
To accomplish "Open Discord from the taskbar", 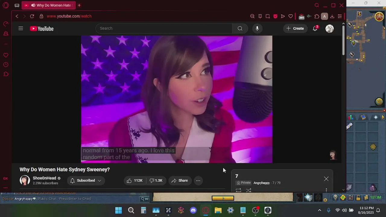I will click(193, 210).
